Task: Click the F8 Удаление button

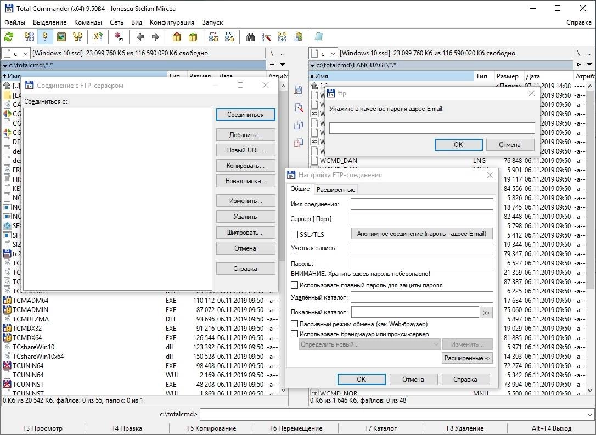Action: pyautogui.click(x=465, y=428)
